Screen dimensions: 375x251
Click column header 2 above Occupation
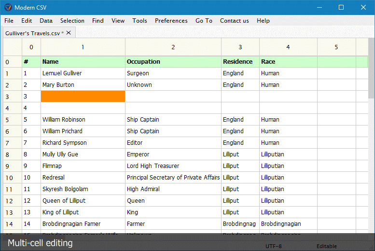click(x=173, y=47)
